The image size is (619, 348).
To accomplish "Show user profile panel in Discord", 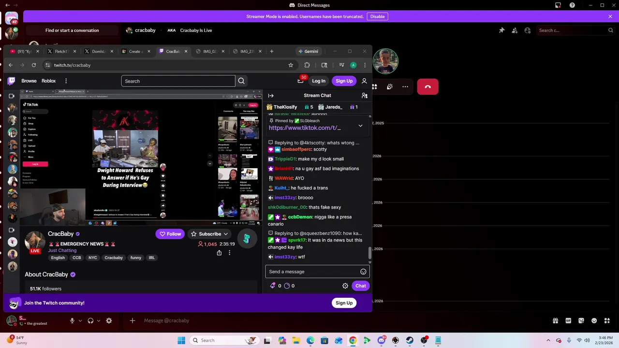I will [528, 30].
